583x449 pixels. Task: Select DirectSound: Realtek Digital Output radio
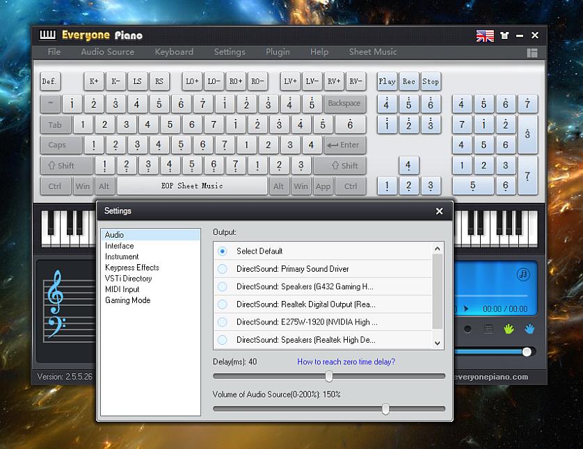[223, 304]
